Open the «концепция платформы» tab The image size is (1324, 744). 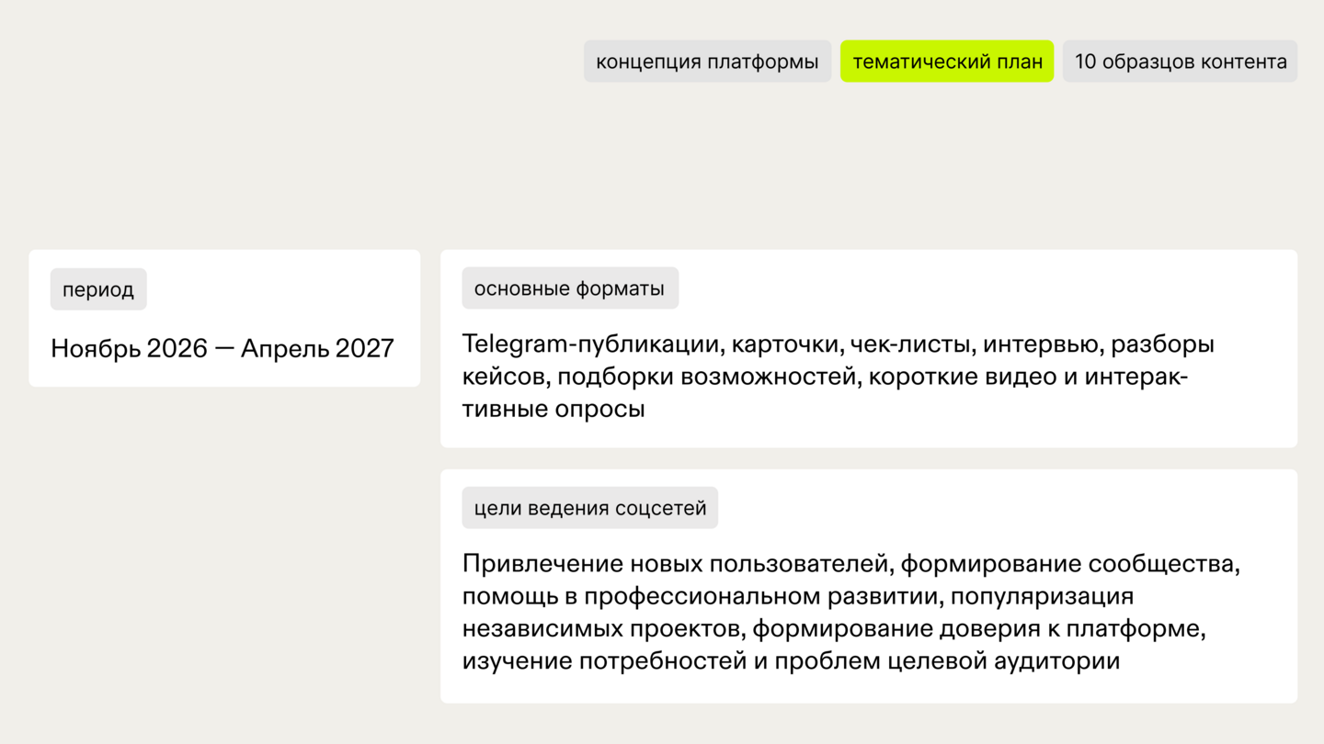pos(707,62)
